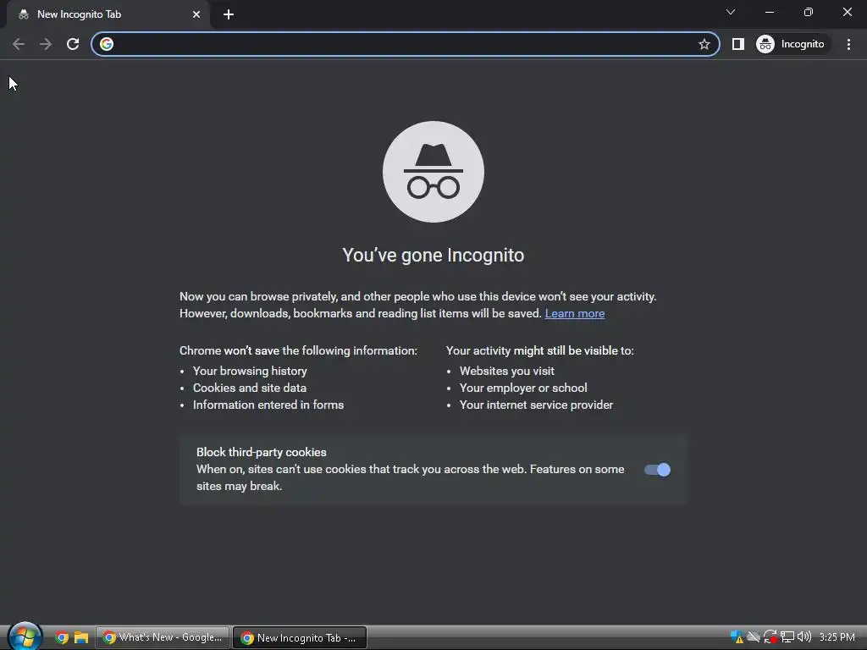Restore down the Chrome window

(x=809, y=12)
